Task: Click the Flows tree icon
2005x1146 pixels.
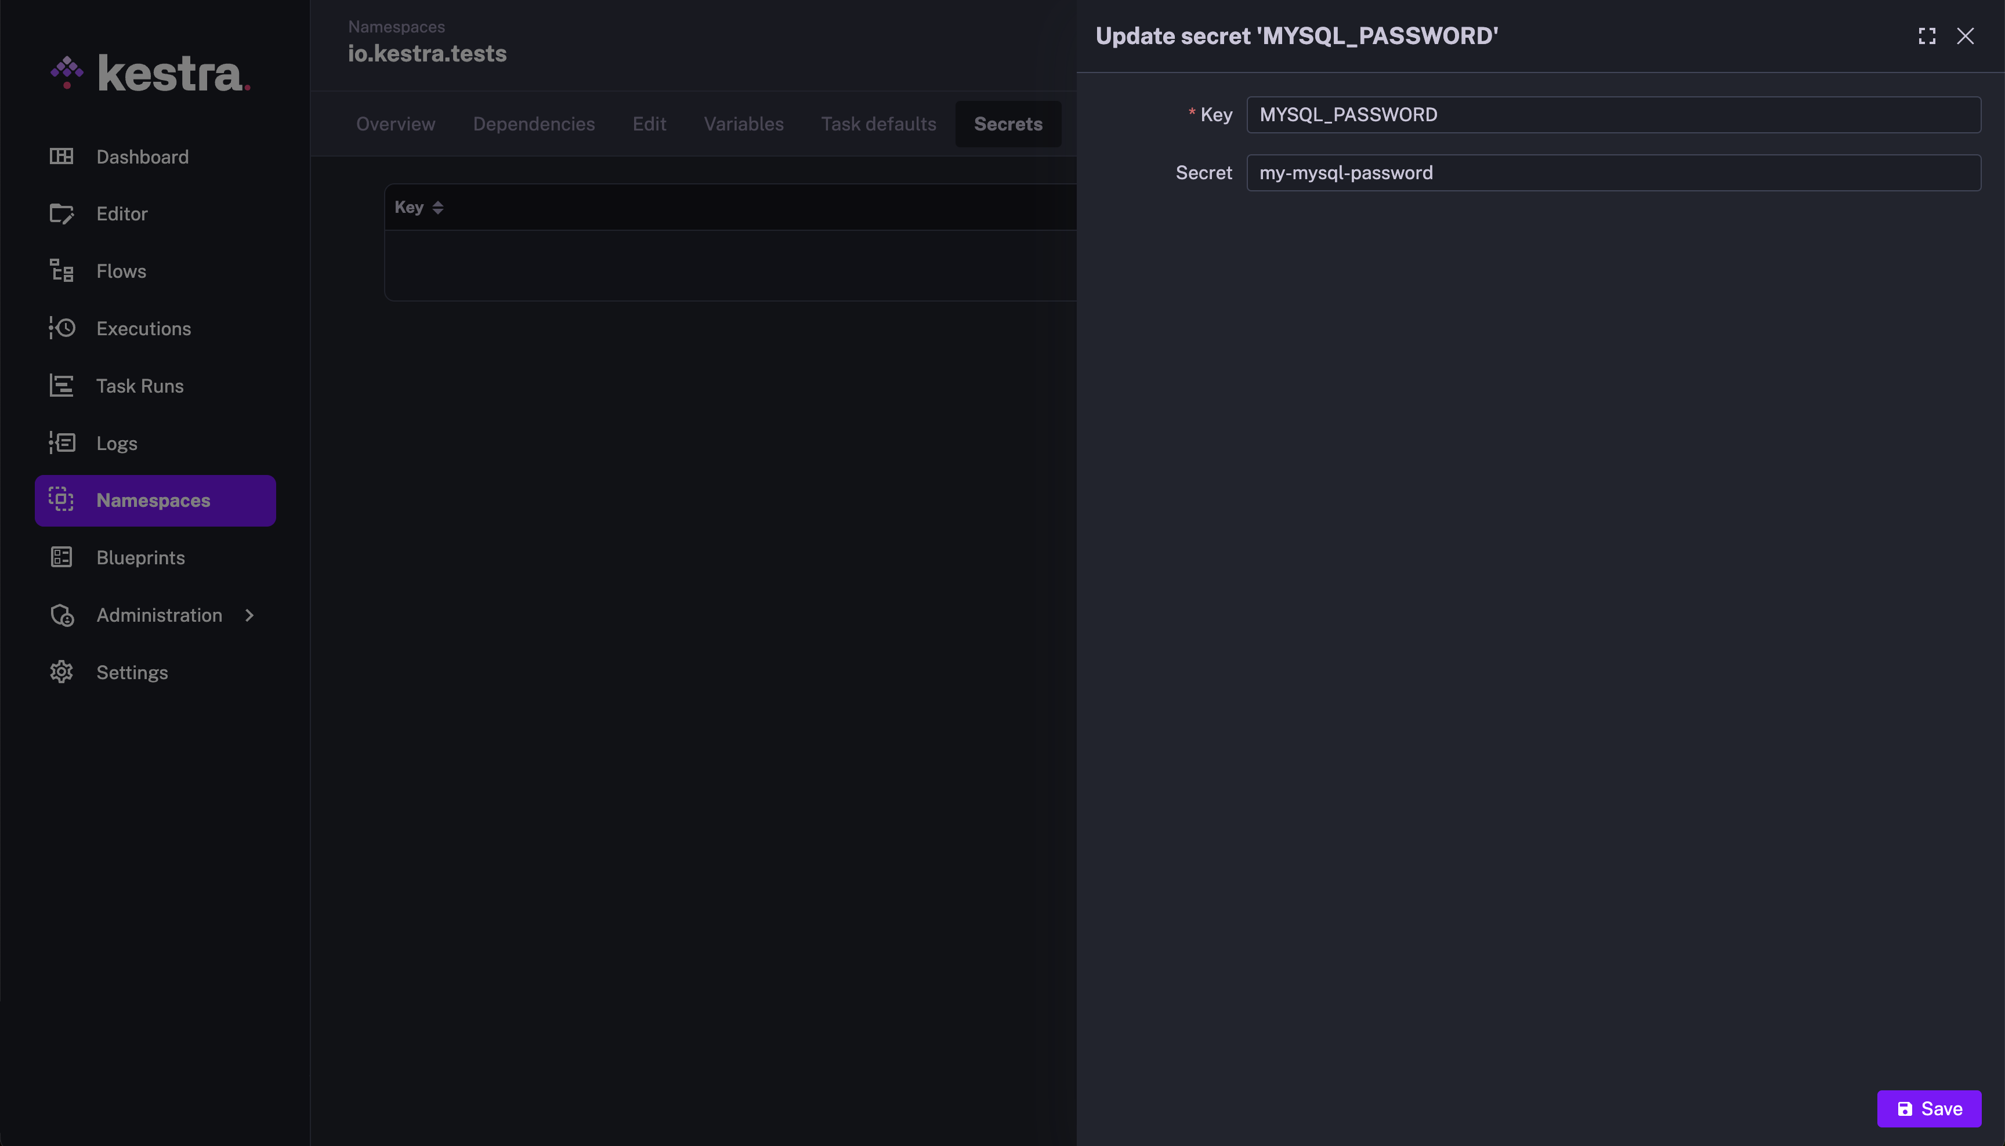Action: click(61, 271)
